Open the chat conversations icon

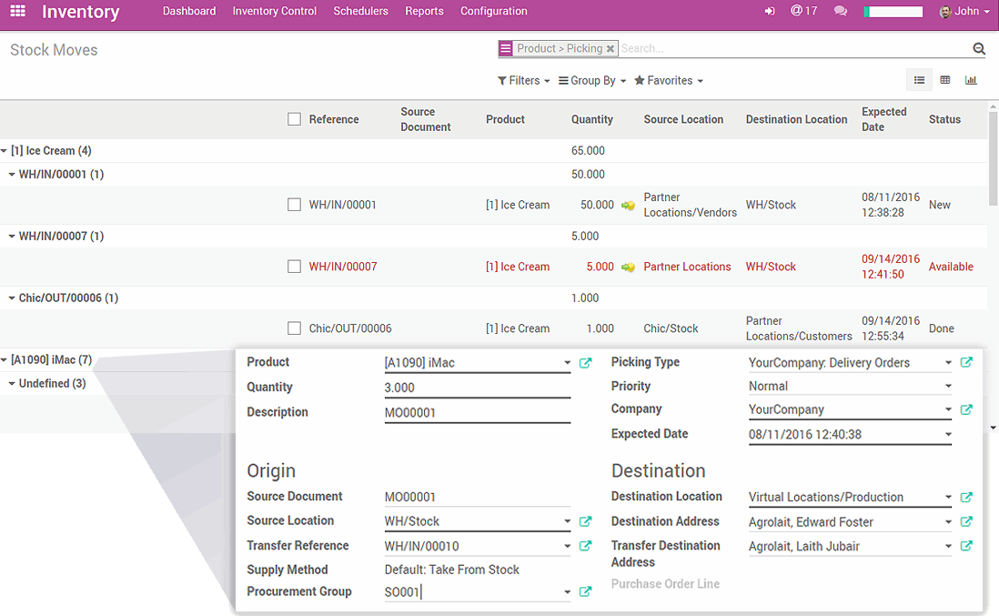[841, 12]
